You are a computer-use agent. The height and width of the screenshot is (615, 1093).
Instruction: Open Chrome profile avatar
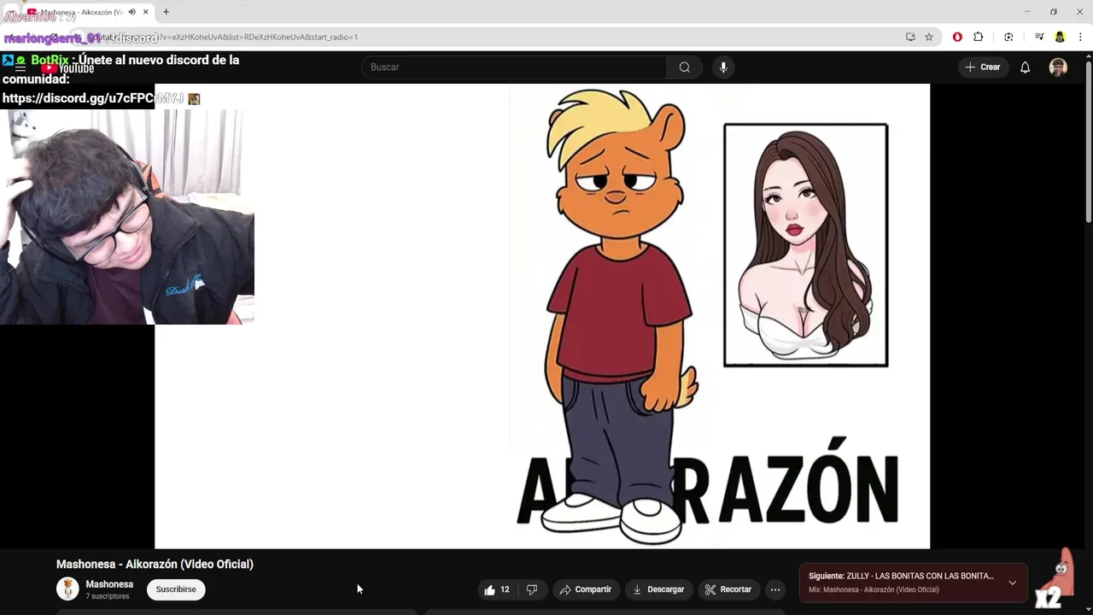[x=1060, y=37]
